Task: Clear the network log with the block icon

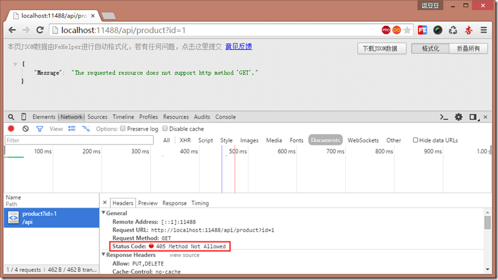Action: click(x=26, y=129)
